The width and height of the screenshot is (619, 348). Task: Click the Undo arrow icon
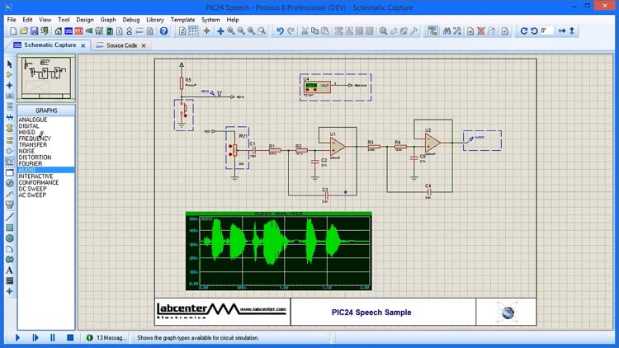(281, 31)
